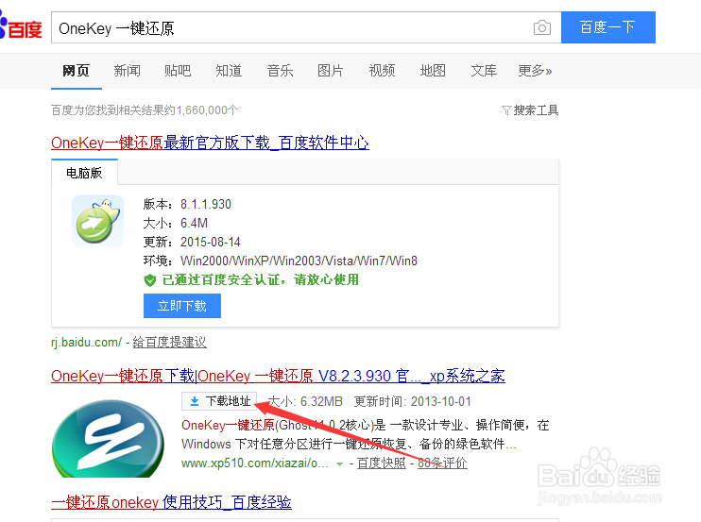
Task: Open the 88条评价 reviews link
Action: pos(442,463)
